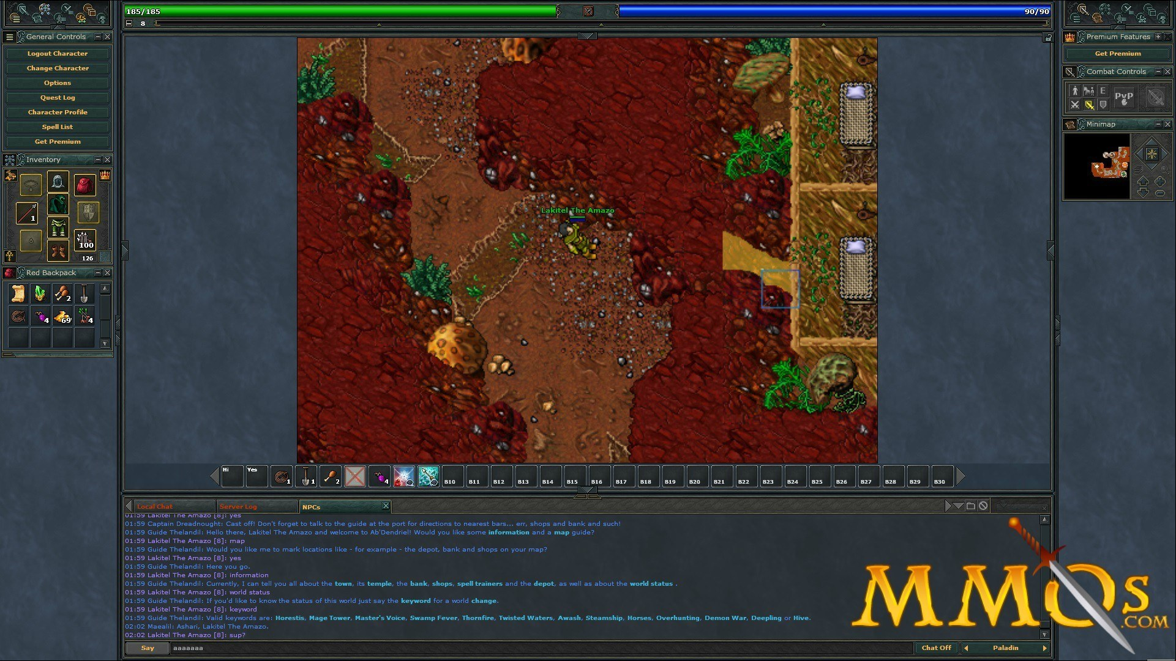This screenshot has width=1176, height=661.
Task: Click the ammunition slot with 100 arrows
Action: [85, 240]
